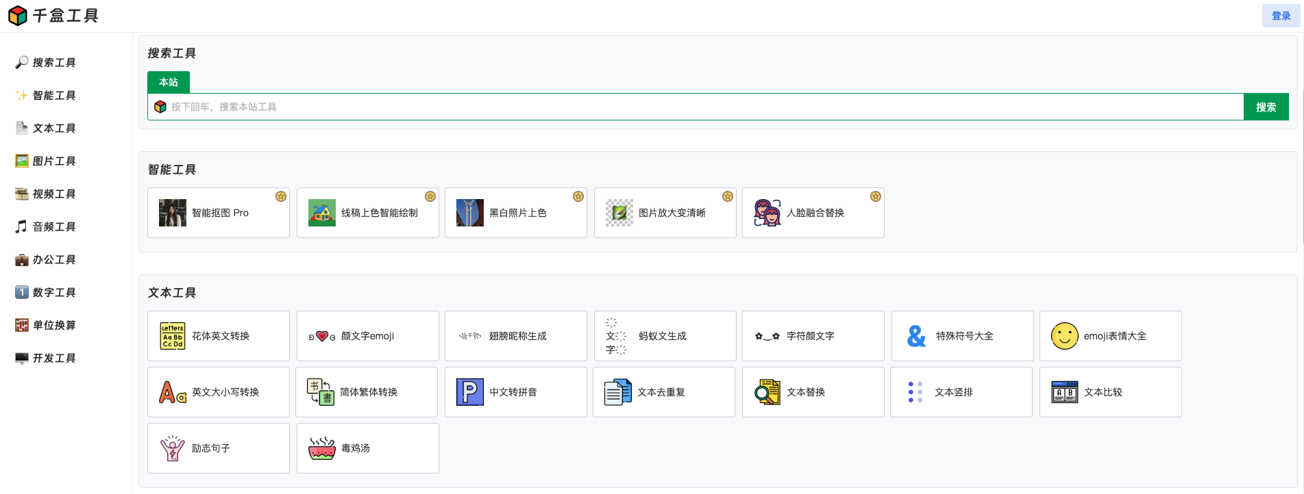Click the emoji表情大全 smiley icon

click(1064, 336)
